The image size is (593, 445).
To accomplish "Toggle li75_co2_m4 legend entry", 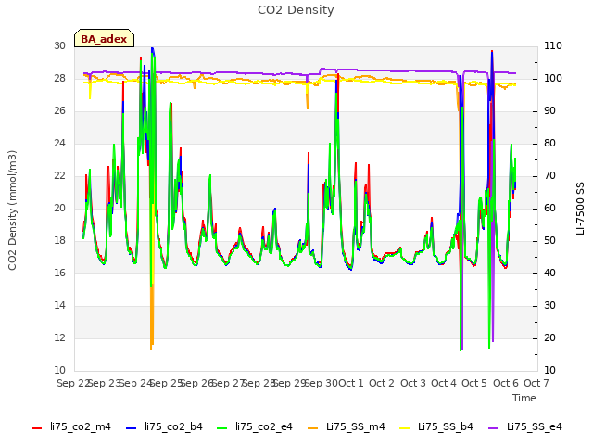I will (x=71, y=427).
